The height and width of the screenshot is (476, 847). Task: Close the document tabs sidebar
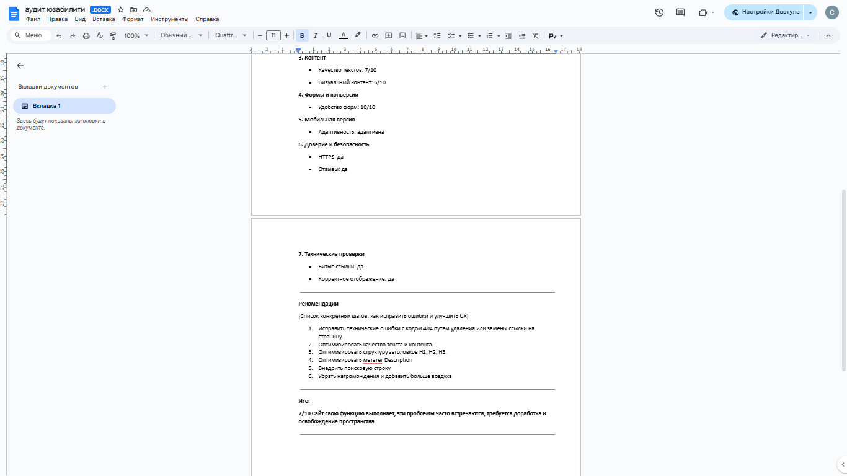[20, 66]
